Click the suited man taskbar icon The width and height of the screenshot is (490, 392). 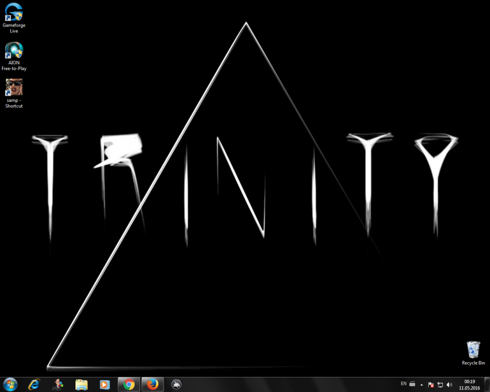[x=58, y=385]
